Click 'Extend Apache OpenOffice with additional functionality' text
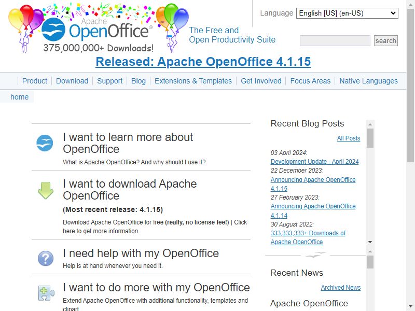Screen dimensions: 415x311 click(155, 304)
